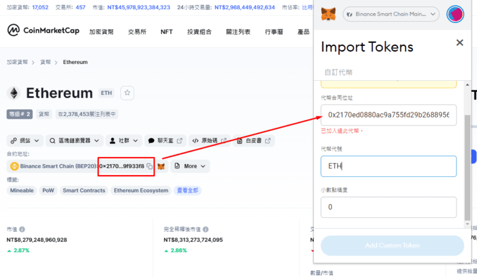
Task: Click the info icon next to 完全稀釋後市值
Action: pyautogui.click(x=206, y=229)
